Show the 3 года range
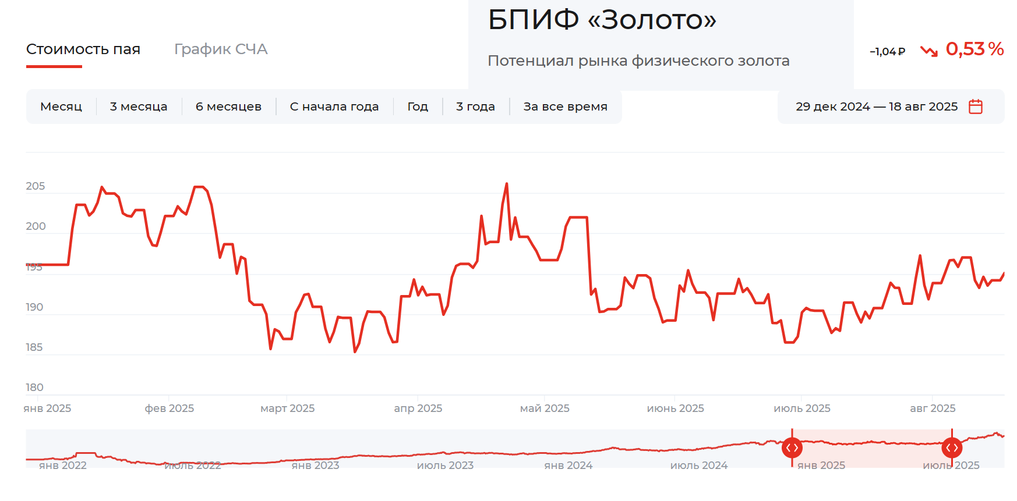This screenshot has width=1017, height=501. tap(475, 106)
